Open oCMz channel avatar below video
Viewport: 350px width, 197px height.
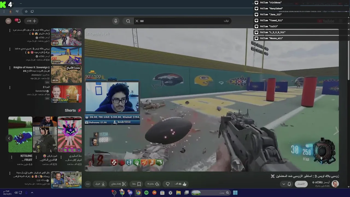335,184
